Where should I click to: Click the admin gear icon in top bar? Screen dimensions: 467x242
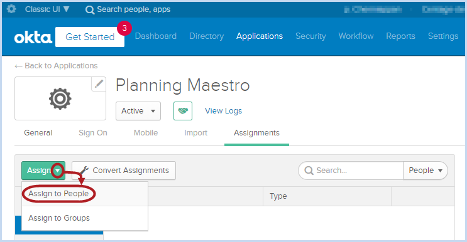pos(11,9)
